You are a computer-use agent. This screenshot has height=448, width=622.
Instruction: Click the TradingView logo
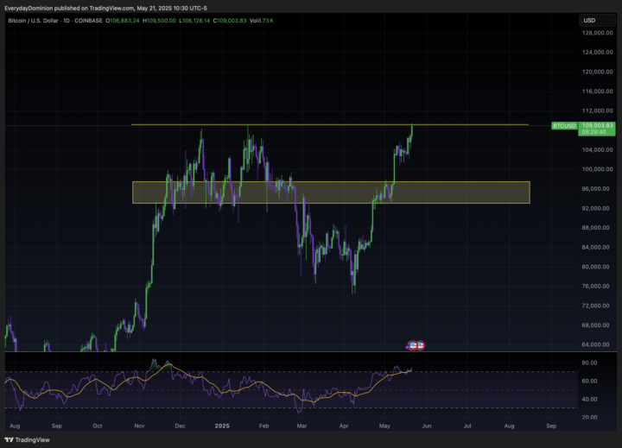(27, 439)
